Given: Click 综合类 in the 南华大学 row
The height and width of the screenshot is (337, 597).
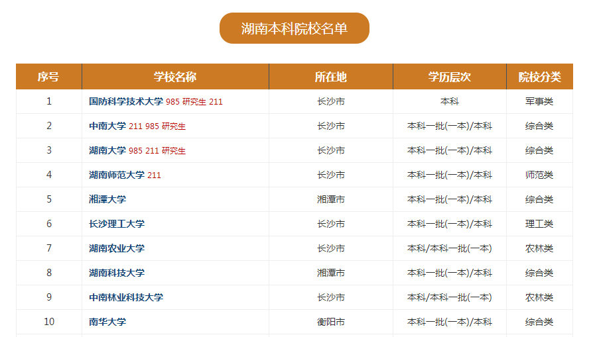Looking at the screenshot, I should (x=539, y=322).
